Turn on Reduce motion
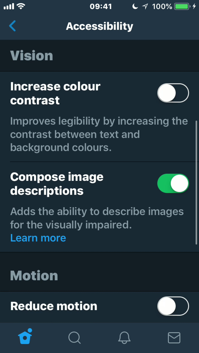This screenshot has height=353, width=199. pyautogui.click(x=173, y=306)
